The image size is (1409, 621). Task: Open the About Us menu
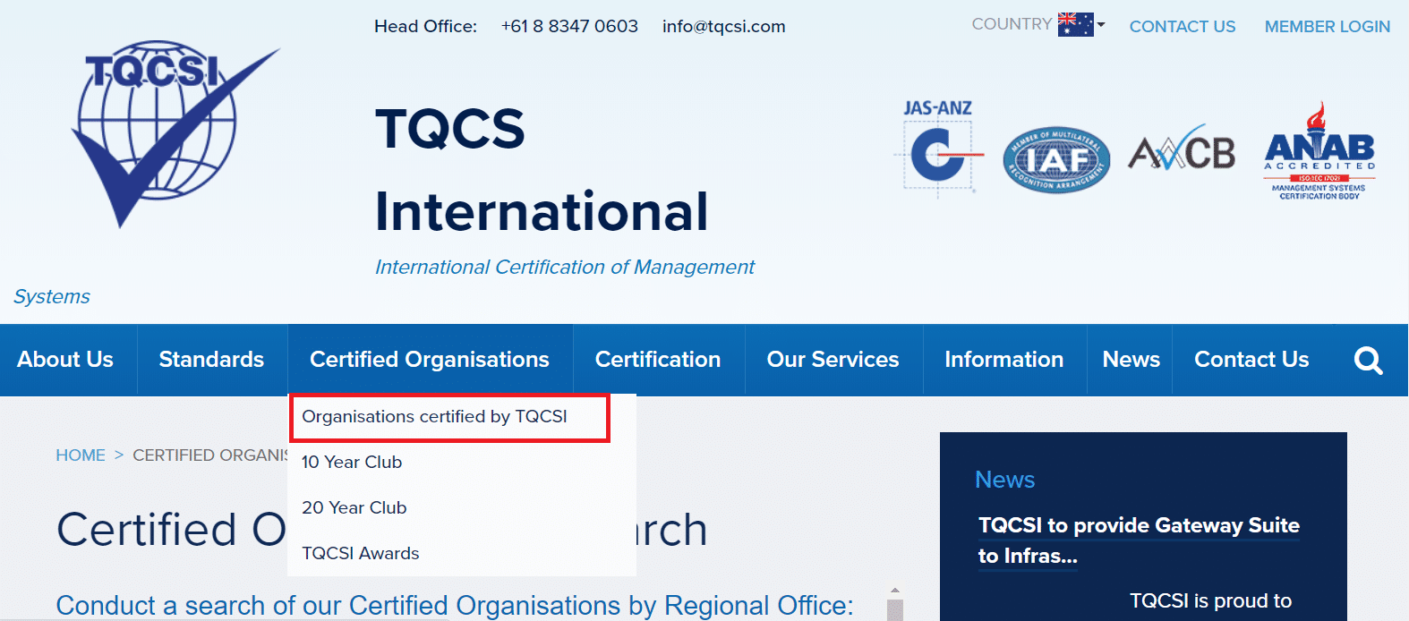(65, 360)
